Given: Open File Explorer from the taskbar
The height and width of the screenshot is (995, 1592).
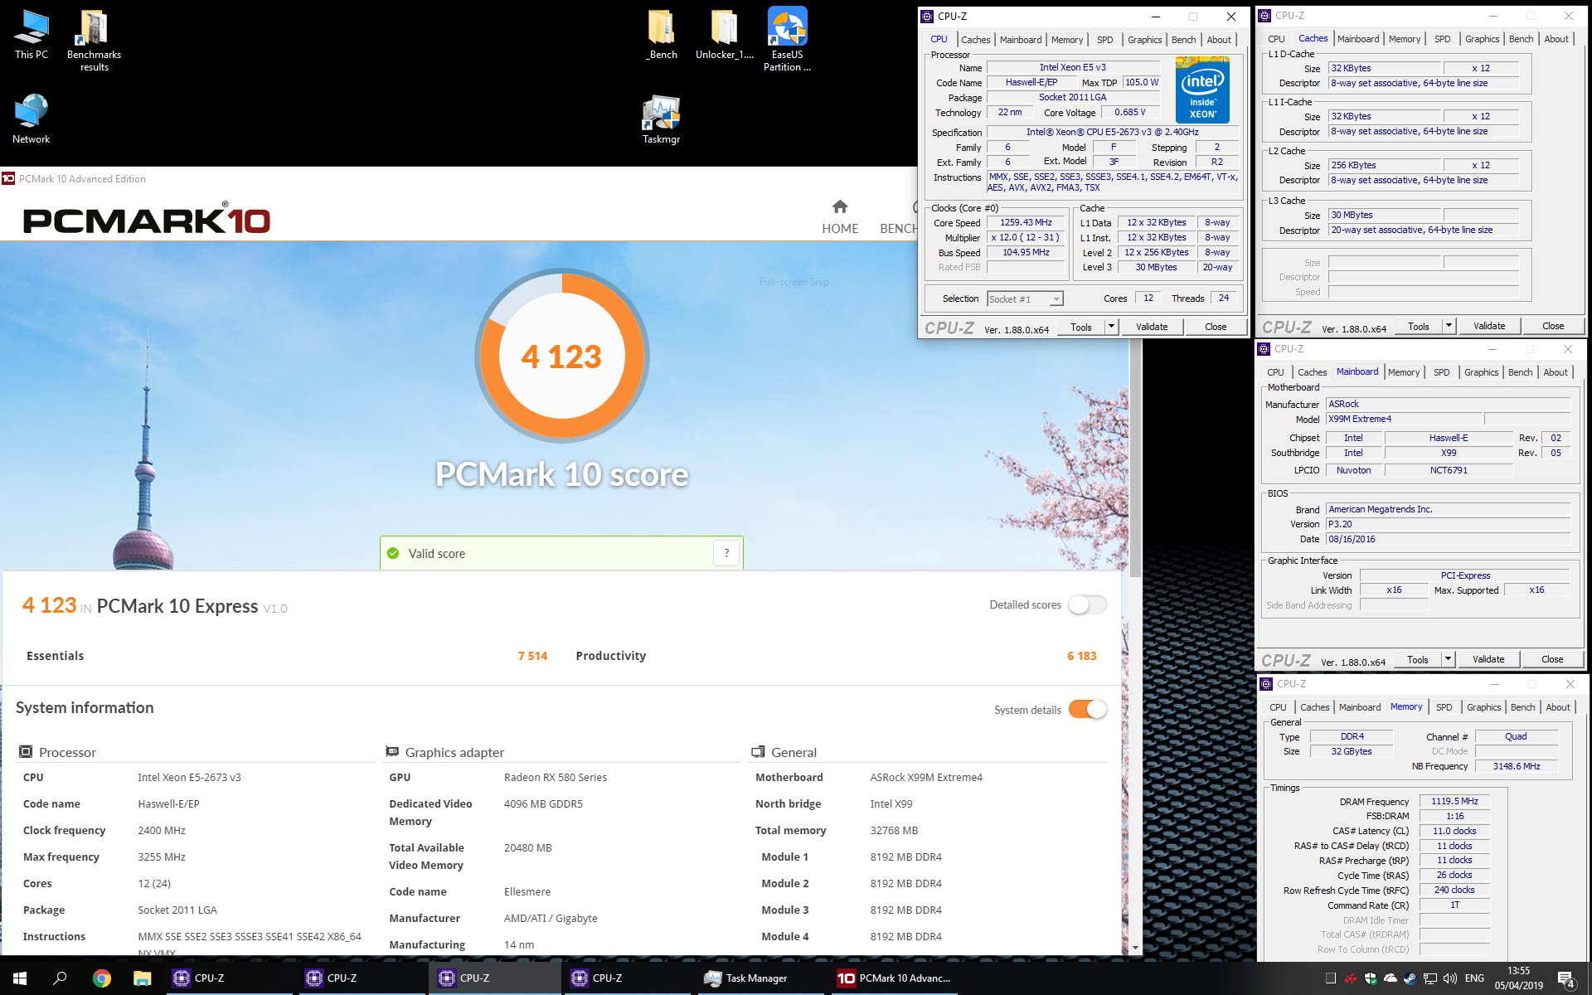Looking at the screenshot, I should click(x=142, y=978).
